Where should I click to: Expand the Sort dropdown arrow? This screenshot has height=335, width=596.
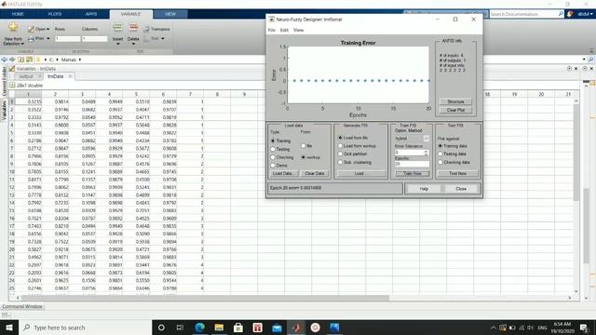pyautogui.click(x=163, y=39)
